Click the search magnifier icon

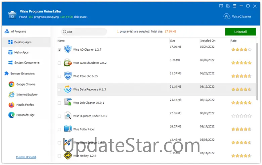(64, 32)
